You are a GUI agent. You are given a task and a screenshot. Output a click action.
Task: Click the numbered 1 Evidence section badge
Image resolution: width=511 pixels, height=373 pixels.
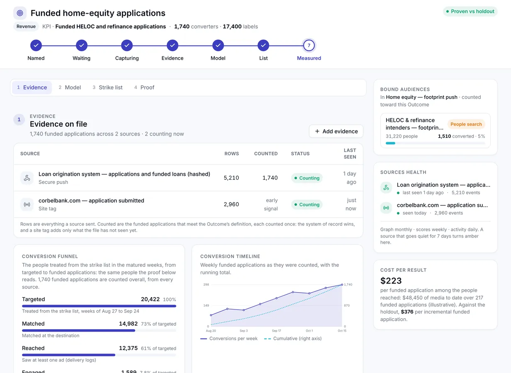tap(19, 120)
